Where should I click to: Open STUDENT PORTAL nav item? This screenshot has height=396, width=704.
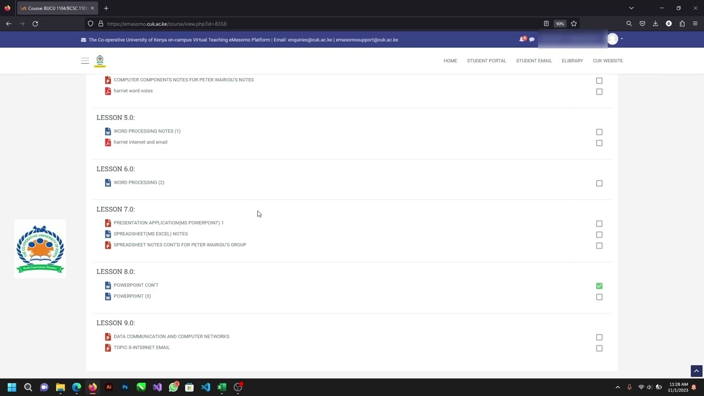click(487, 61)
